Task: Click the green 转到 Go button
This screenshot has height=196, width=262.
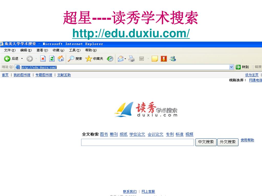Action: coord(242,67)
